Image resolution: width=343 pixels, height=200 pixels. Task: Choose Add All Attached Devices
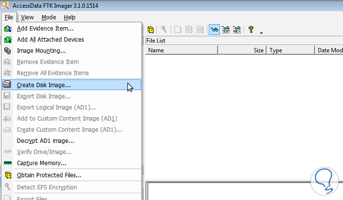(x=72, y=40)
